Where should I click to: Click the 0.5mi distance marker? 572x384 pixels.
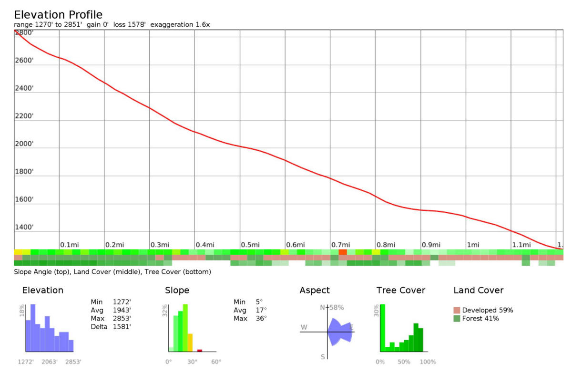(250, 245)
